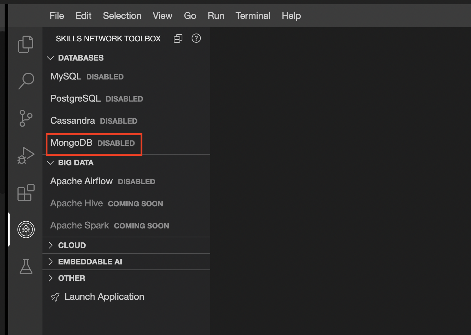Select Apache Airflow under Big Data
471x335 pixels.
coord(126,181)
